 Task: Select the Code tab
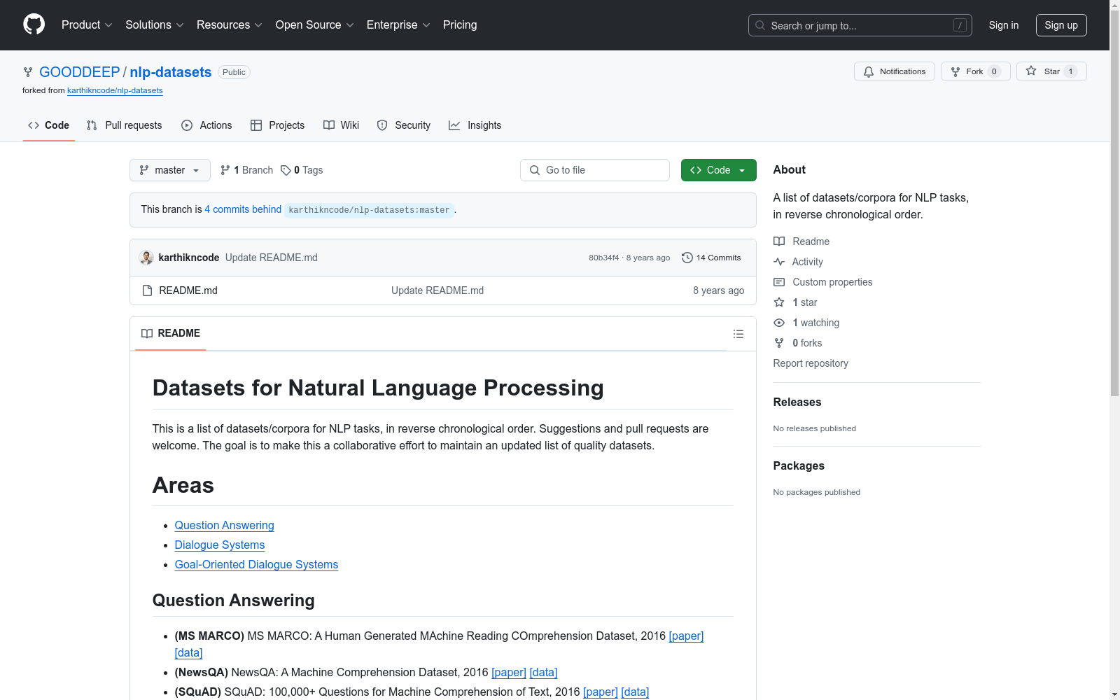[49, 125]
